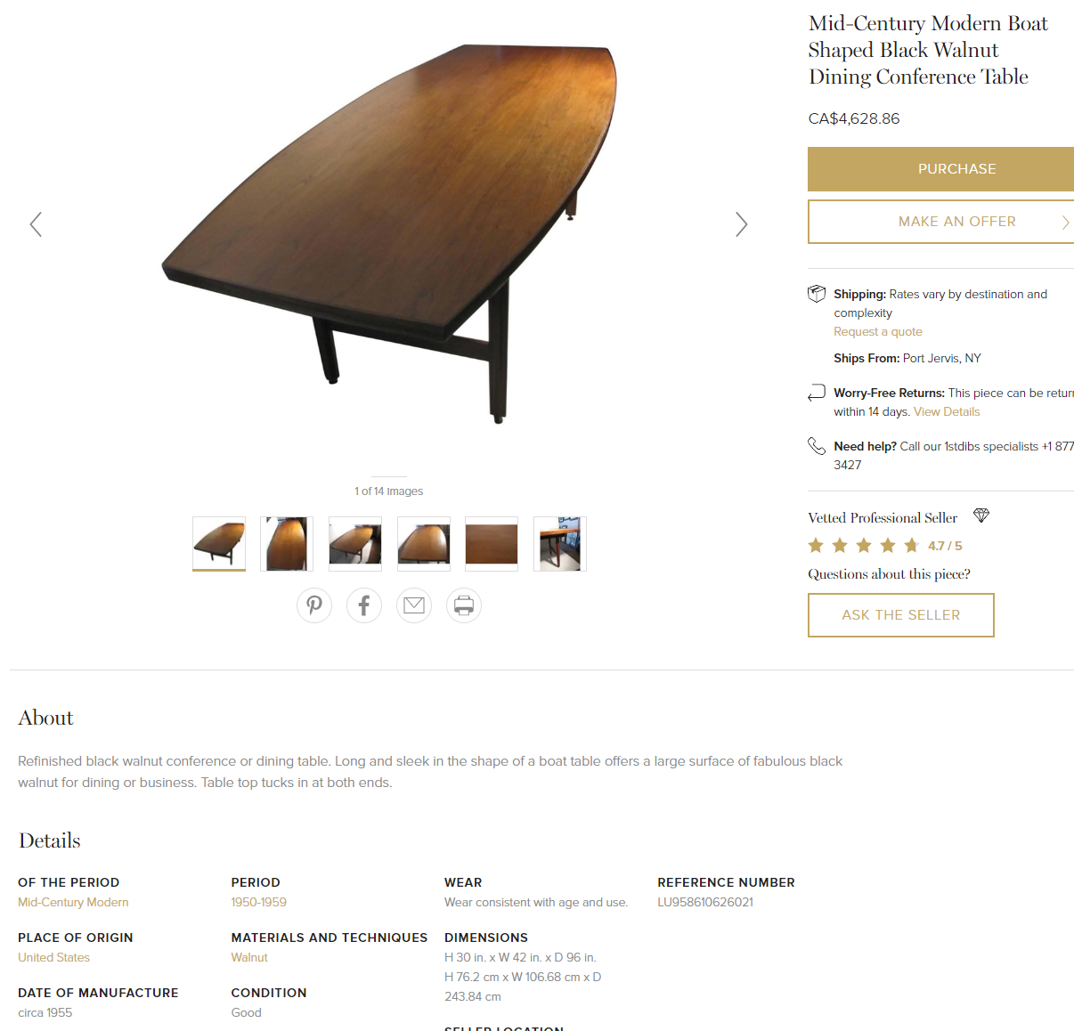Share this table on Pinterest
1074x1031 pixels.
pyautogui.click(x=314, y=605)
